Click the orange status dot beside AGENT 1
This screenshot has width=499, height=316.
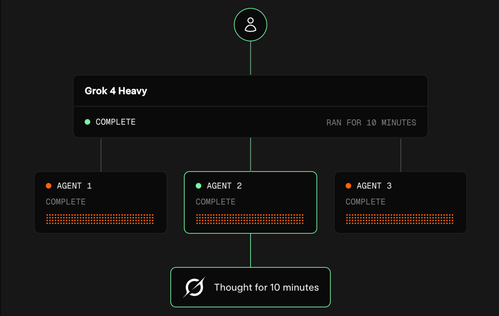[x=49, y=186]
